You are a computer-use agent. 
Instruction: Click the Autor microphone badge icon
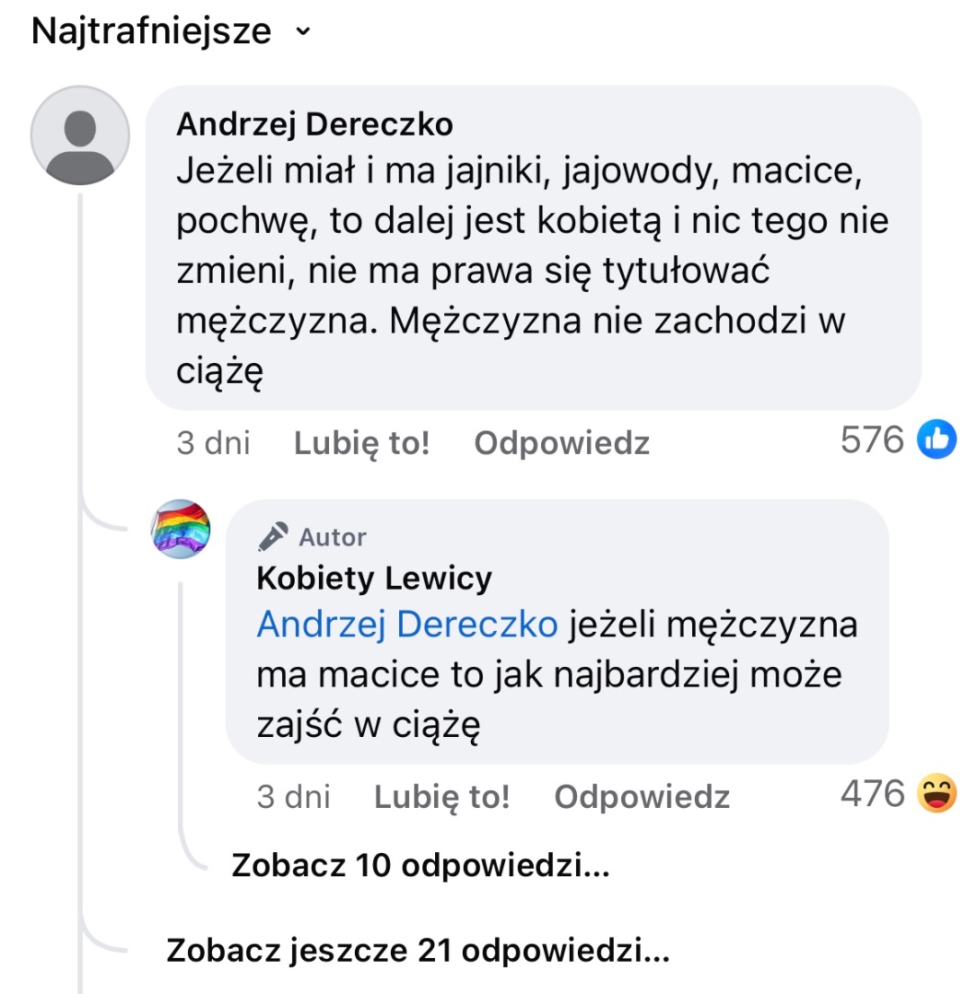point(273,536)
